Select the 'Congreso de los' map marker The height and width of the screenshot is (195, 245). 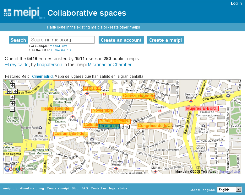(x=154, y=126)
